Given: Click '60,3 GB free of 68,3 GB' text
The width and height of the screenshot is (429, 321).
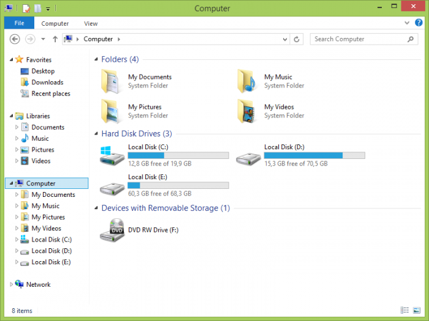Looking at the screenshot, I should [x=160, y=194].
